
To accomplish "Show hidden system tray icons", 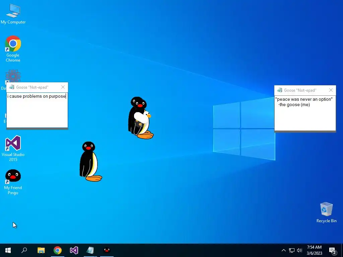I will tap(283, 250).
